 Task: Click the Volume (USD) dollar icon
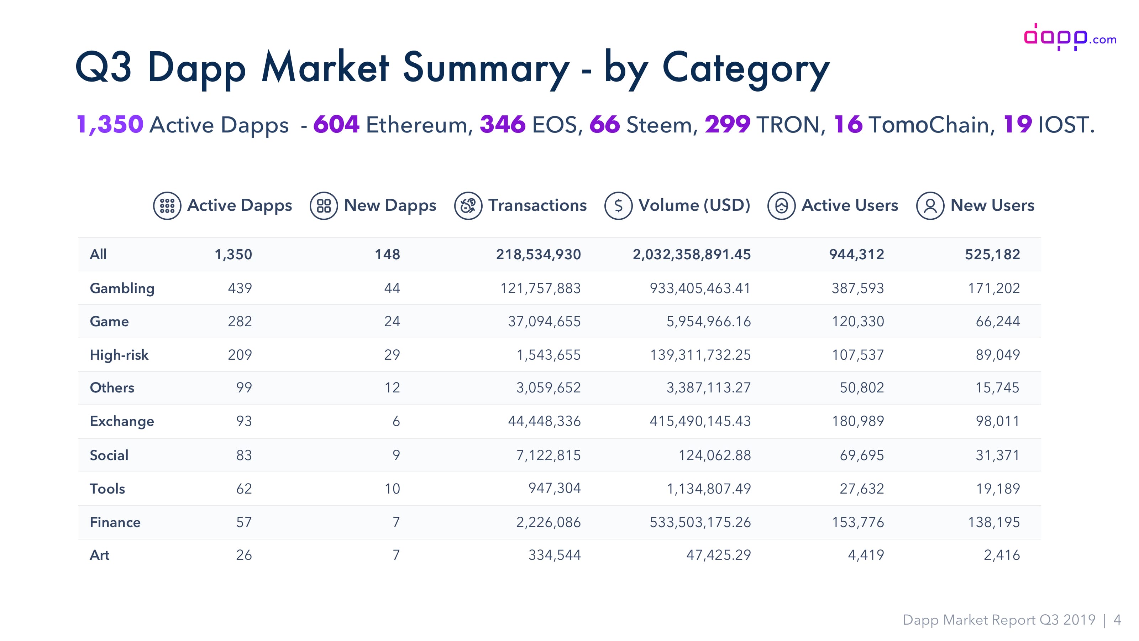point(619,206)
